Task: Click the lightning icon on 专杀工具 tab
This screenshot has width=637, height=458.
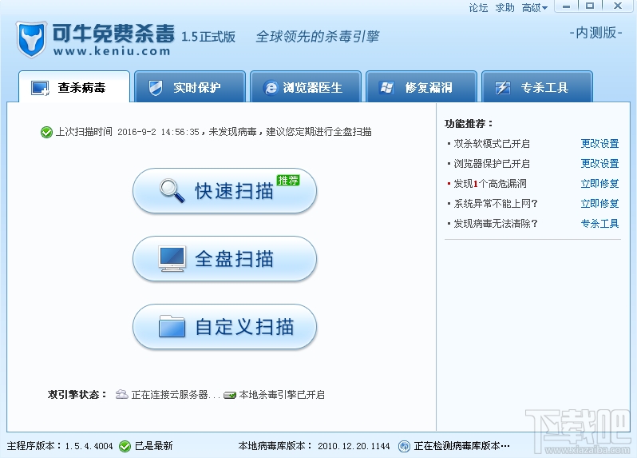Action: coord(503,87)
